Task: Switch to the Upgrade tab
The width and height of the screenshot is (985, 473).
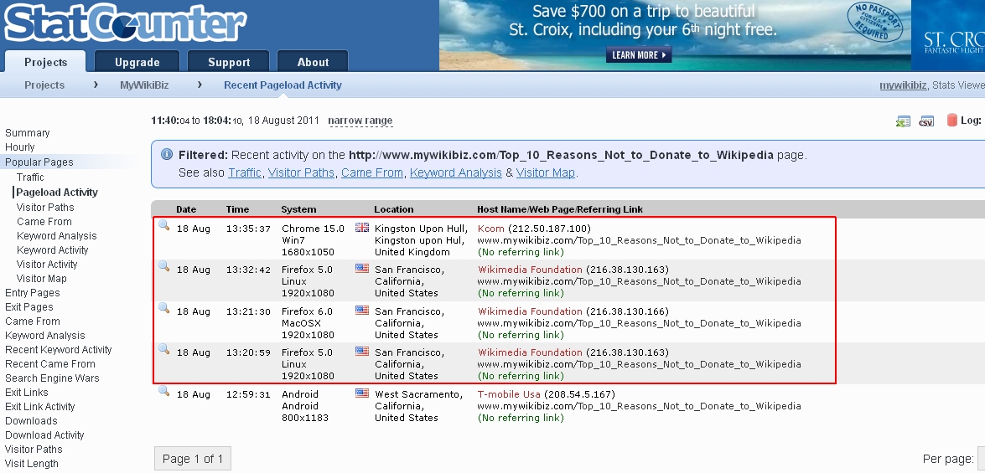Action: pyautogui.click(x=137, y=62)
